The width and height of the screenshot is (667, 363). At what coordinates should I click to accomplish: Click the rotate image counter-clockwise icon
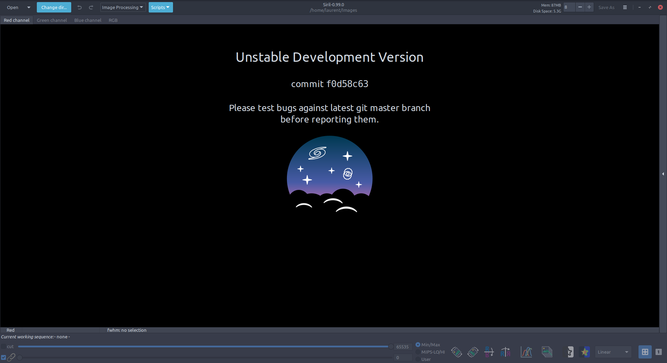[456, 352]
